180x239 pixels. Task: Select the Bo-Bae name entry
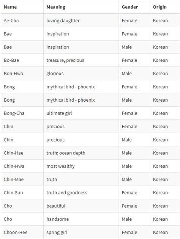tap(11, 60)
